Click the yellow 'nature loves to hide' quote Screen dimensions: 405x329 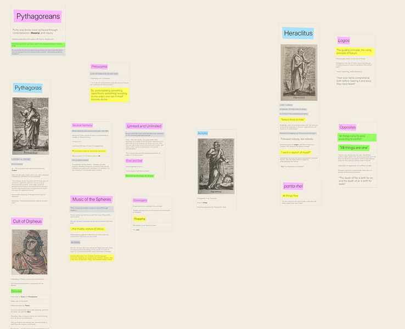(x=293, y=120)
